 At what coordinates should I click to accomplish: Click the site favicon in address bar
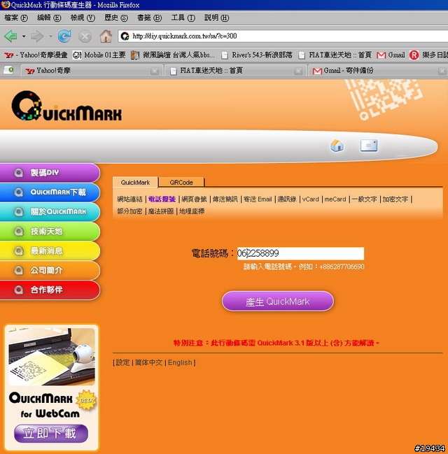pyautogui.click(x=125, y=36)
